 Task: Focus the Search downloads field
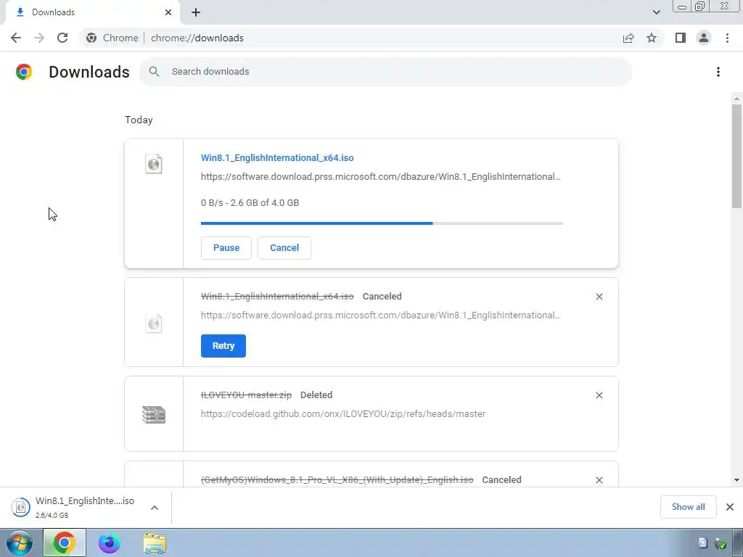(x=385, y=72)
